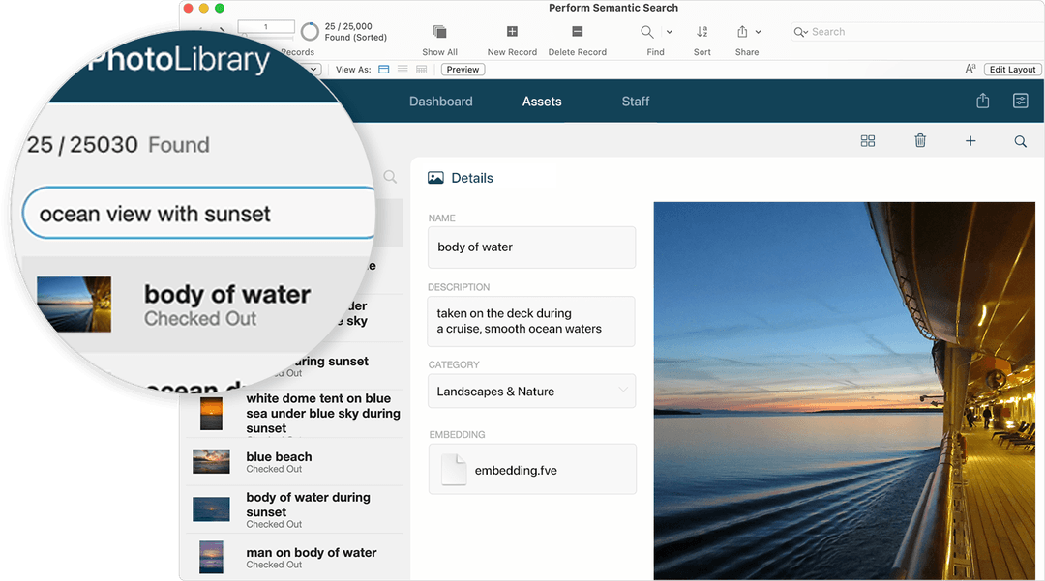
Task: Open the Category dropdown showing Landscapes & Nature
Action: tap(531, 391)
